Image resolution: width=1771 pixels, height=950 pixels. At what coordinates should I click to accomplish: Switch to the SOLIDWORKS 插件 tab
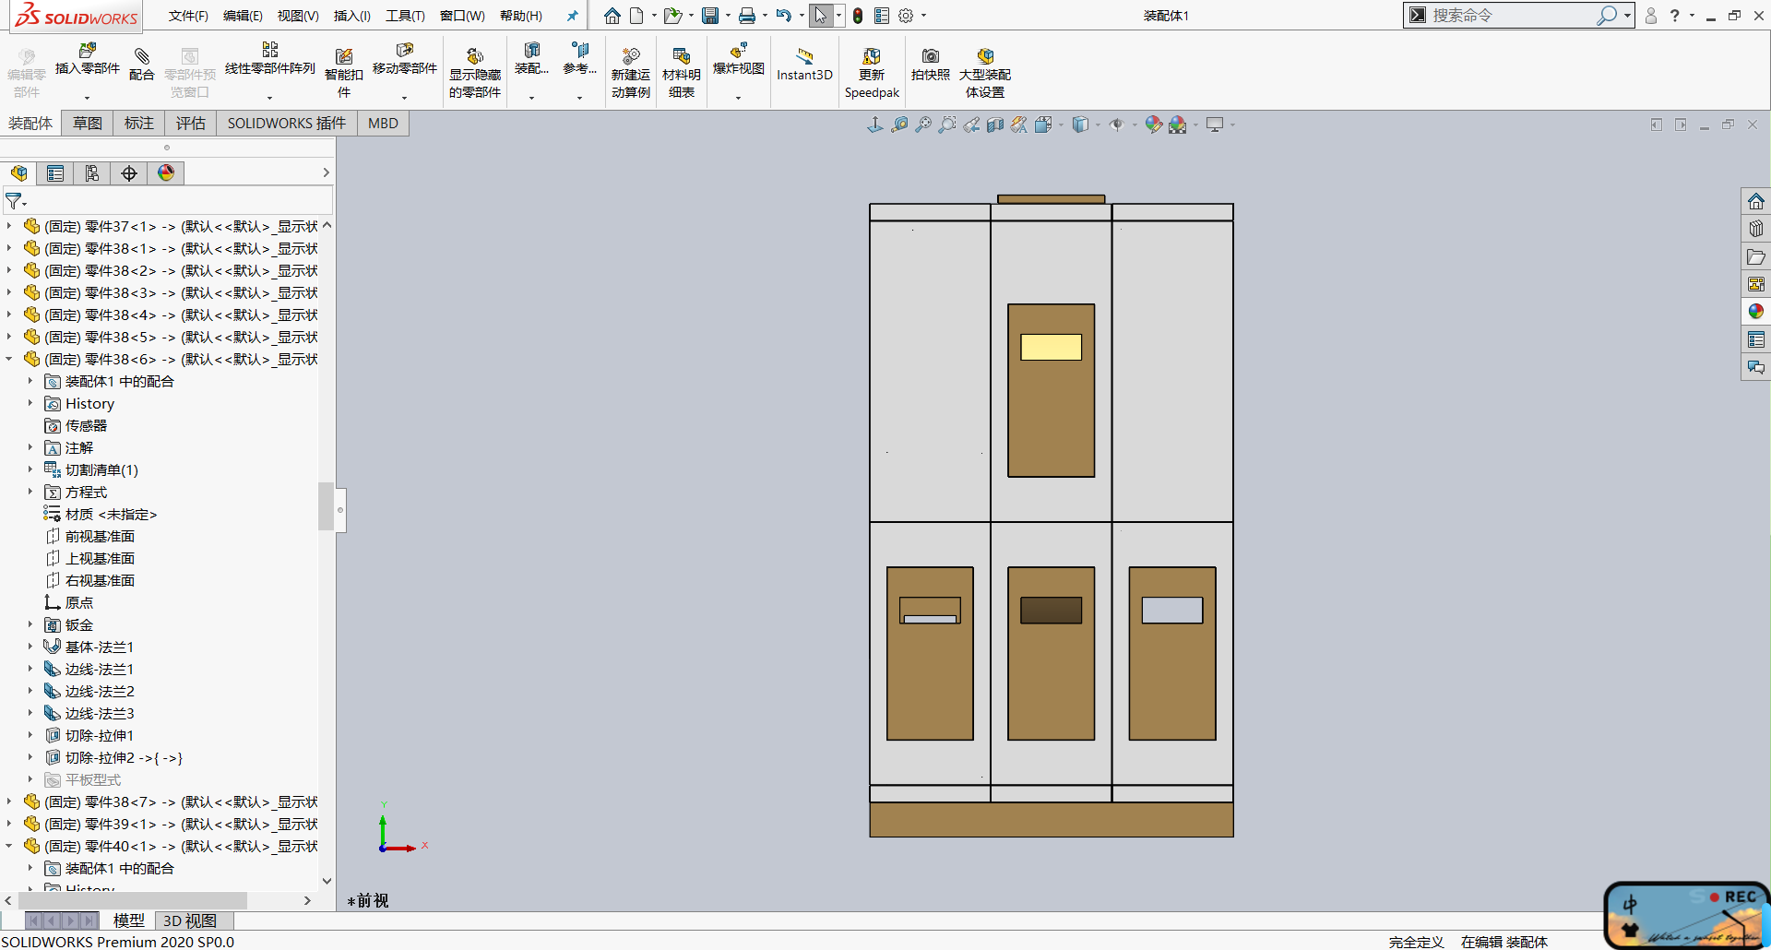pos(287,124)
